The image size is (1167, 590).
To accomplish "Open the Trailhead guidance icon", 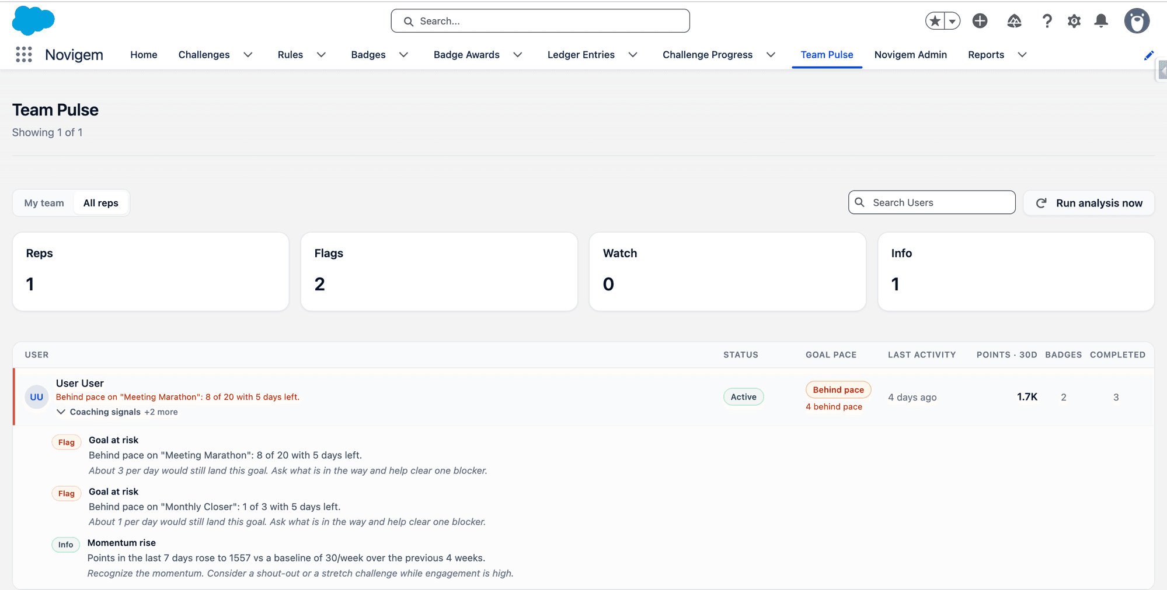I will (1015, 21).
